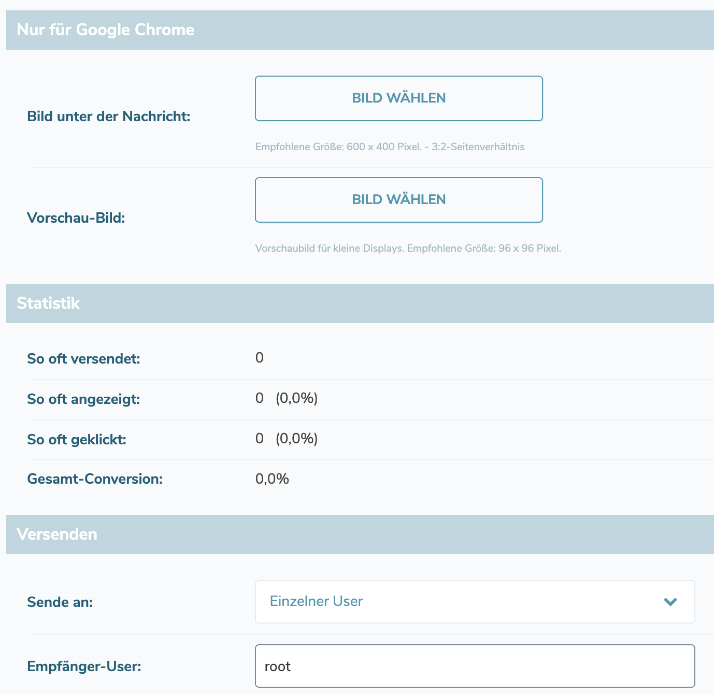Click the Gesamt-Conversion label
This screenshot has height=695, width=714.
95,479
